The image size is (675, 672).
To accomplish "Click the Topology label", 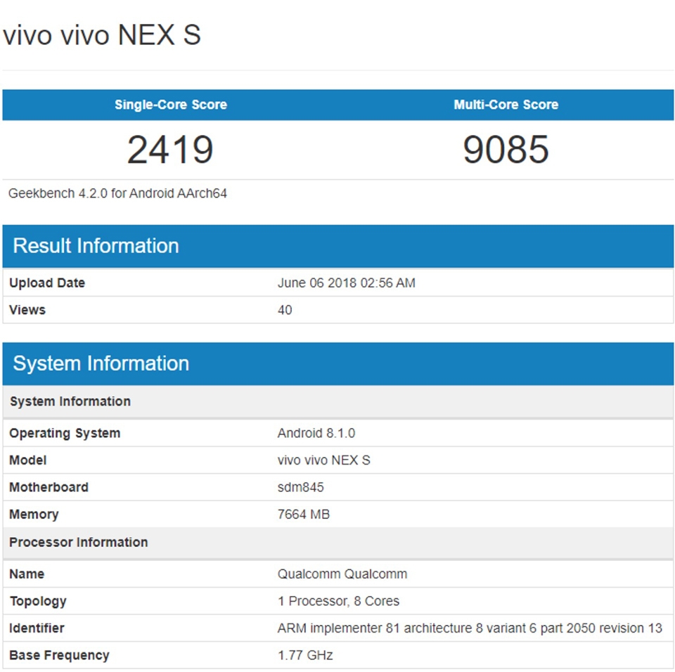I will tap(38, 602).
